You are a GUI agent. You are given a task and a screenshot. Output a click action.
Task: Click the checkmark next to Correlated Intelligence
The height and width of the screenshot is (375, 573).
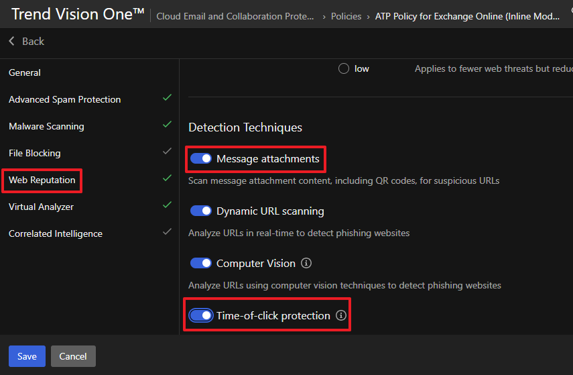tap(167, 232)
